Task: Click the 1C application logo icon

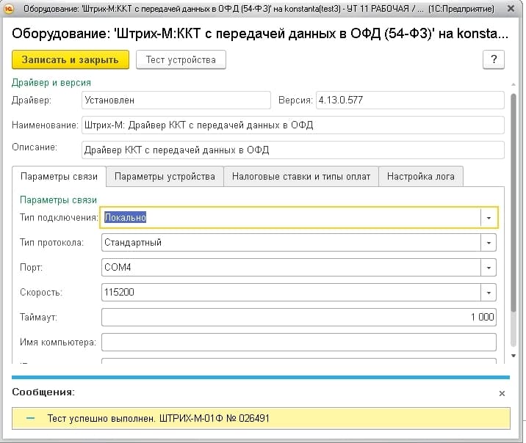Action: [9, 9]
